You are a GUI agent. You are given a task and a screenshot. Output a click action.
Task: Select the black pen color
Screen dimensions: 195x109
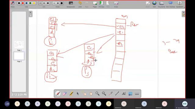pyautogui.click(x=19, y=3)
